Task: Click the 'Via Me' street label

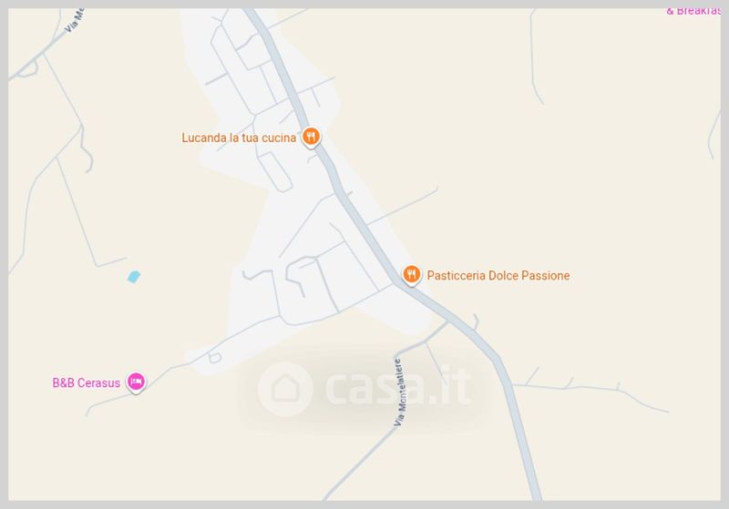Action: coord(75,20)
